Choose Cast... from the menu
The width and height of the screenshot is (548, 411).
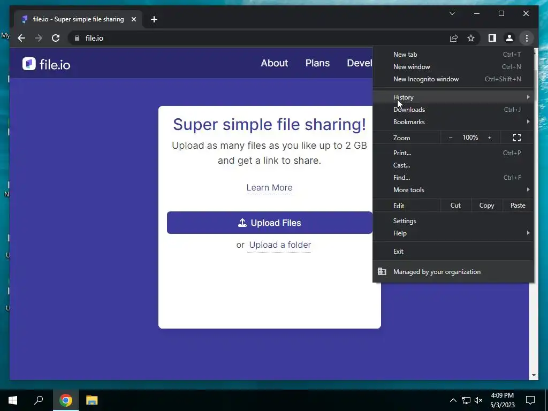coord(453,165)
